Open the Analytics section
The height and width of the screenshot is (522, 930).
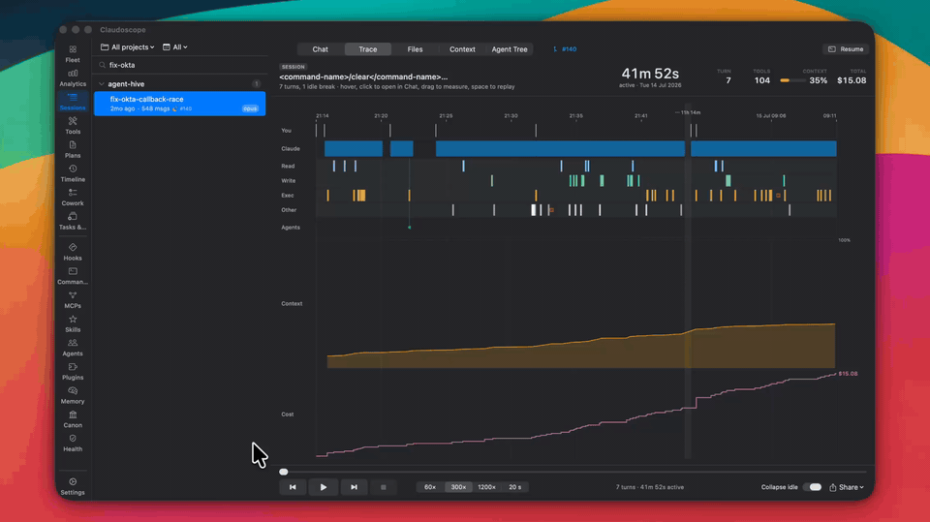point(73,77)
